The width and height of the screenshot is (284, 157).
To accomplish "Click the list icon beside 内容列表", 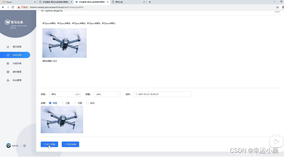I will pos(8,64).
